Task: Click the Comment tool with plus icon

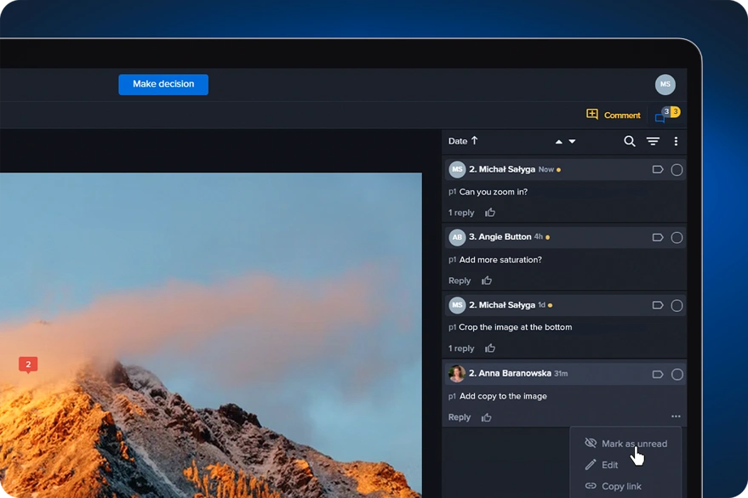Action: pos(613,115)
